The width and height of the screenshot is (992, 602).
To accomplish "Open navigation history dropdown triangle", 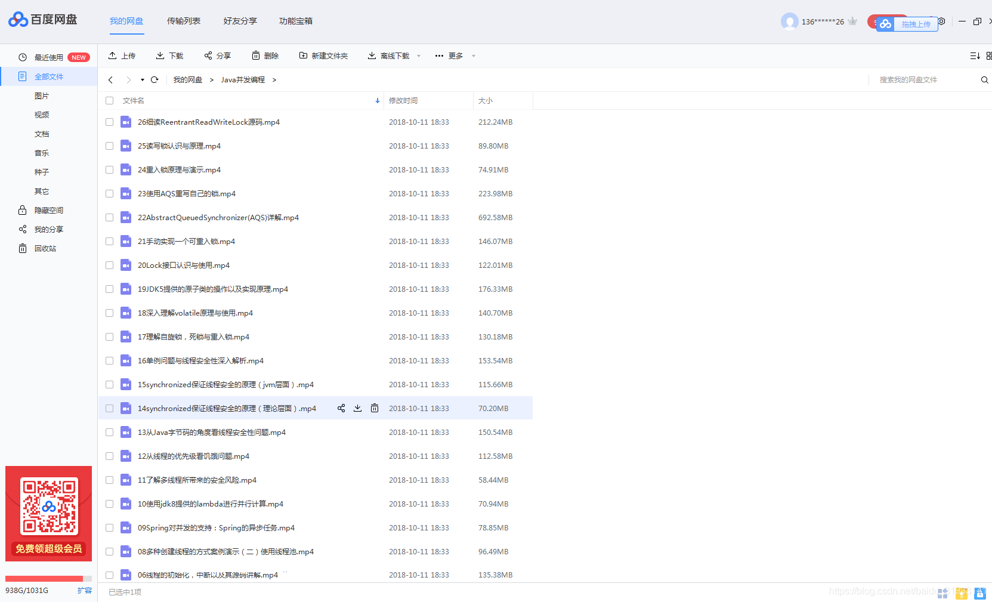I will tap(143, 80).
